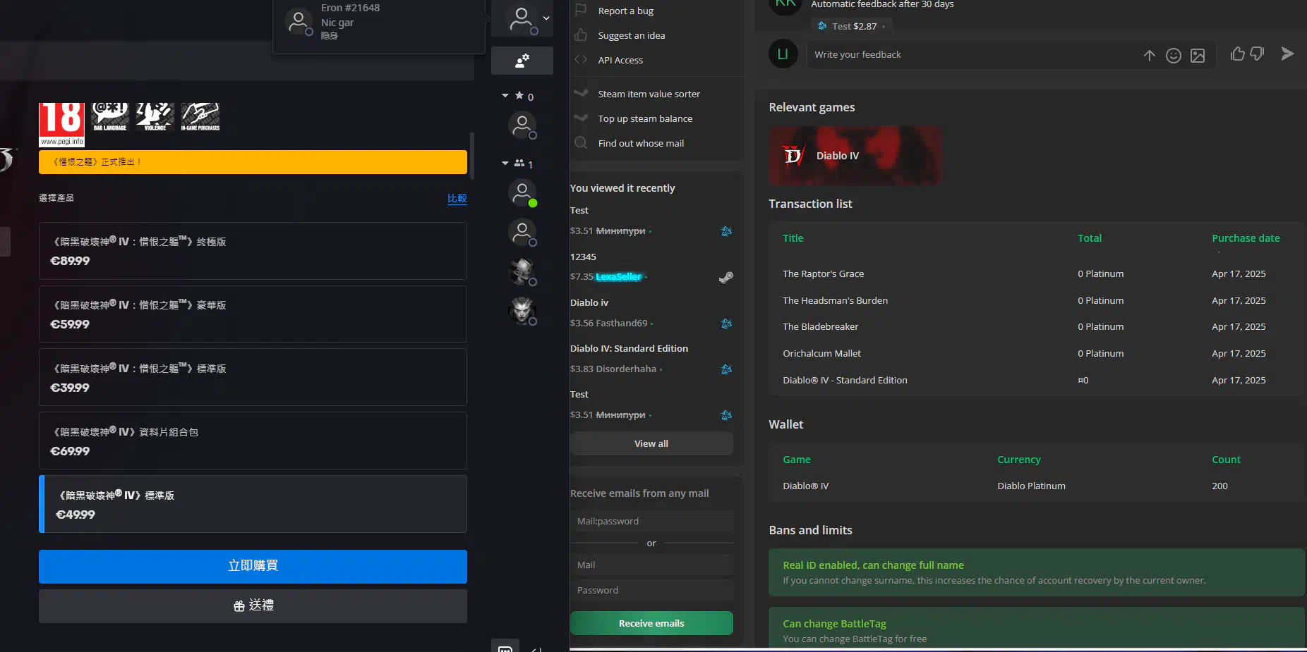Select the €89.99 終極版 edition
The image size is (1307, 652).
(253, 251)
